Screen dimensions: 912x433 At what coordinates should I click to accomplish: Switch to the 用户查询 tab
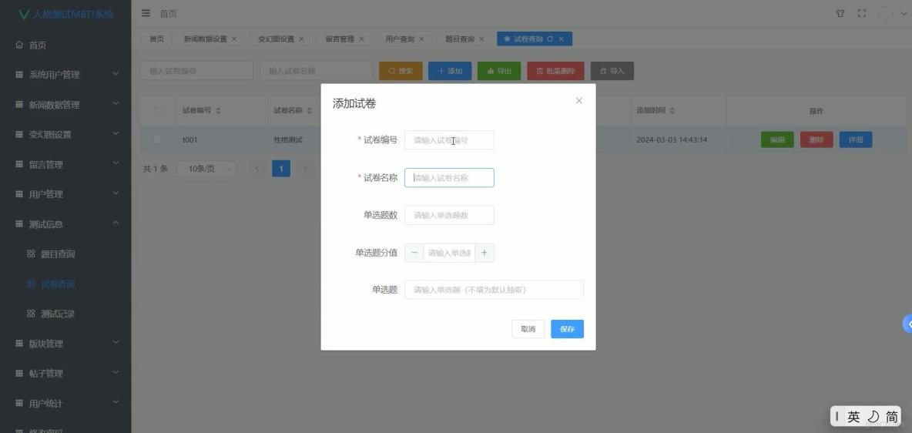(400, 39)
